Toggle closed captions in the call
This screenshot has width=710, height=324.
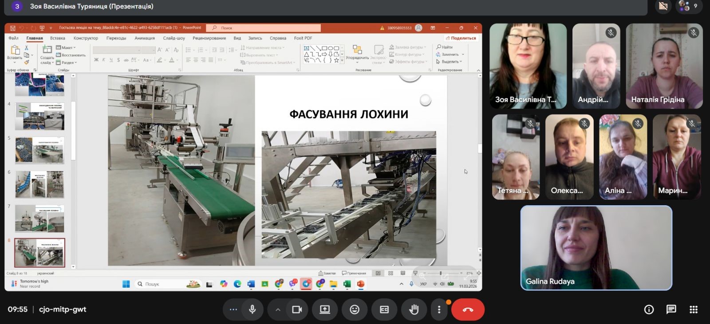point(384,309)
